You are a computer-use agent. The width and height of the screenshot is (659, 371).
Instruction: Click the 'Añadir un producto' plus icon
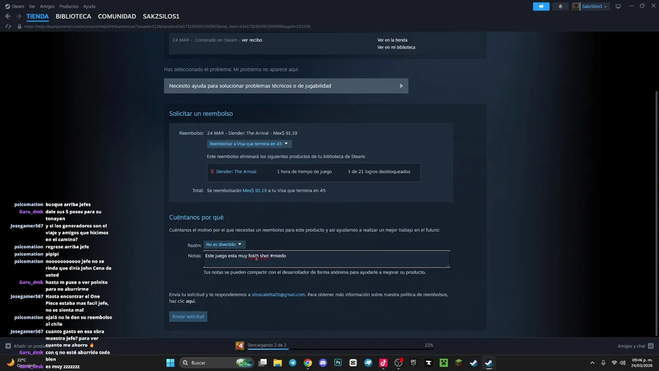pyautogui.click(x=8, y=346)
